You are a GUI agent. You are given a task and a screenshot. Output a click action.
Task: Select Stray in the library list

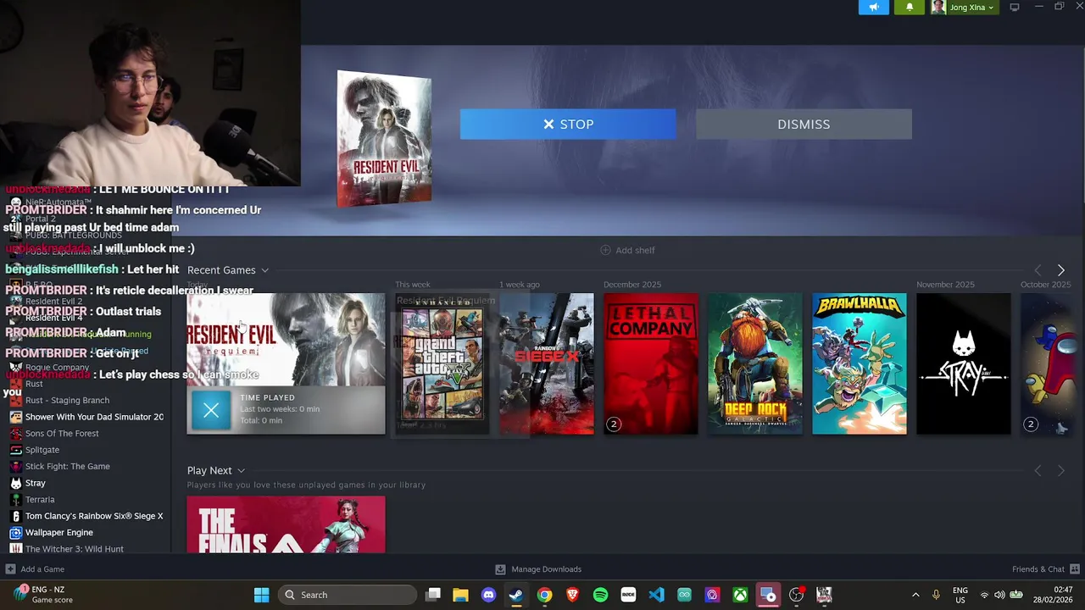[36, 483]
